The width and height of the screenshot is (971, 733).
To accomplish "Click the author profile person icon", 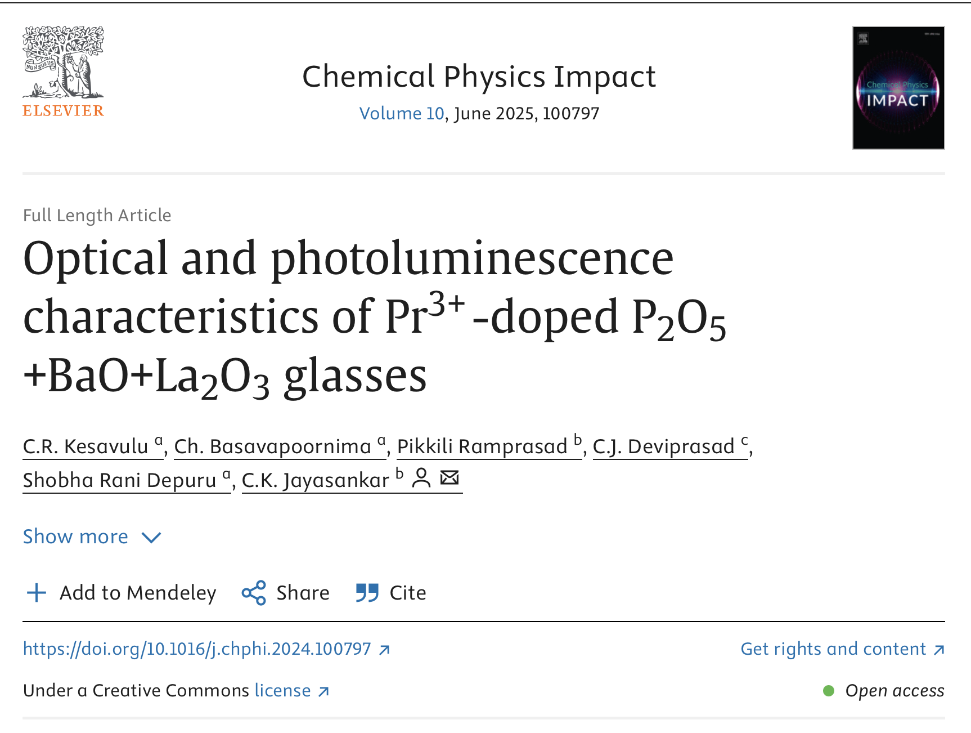I will point(421,479).
